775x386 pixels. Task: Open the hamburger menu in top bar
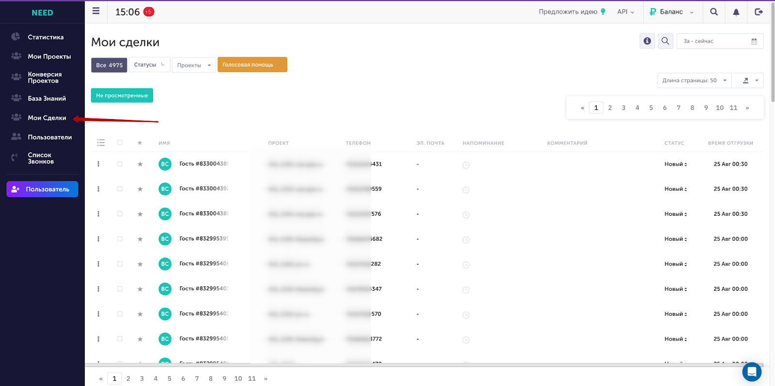[96, 11]
